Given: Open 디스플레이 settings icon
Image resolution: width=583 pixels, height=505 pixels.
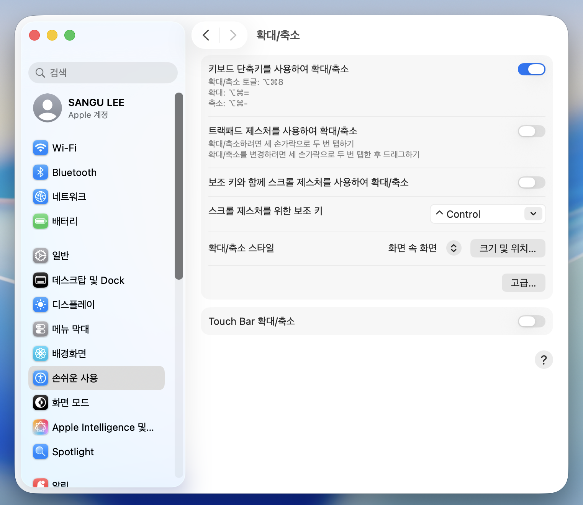Looking at the screenshot, I should pos(40,305).
